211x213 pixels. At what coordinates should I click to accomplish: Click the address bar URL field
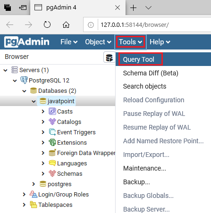click(154, 25)
